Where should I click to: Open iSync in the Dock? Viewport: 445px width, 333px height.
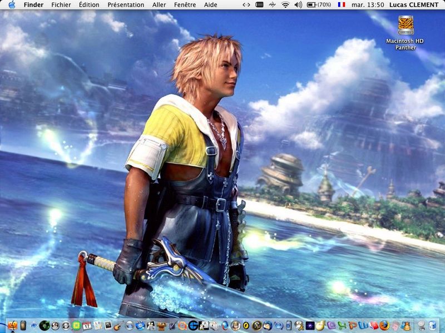click(66, 326)
